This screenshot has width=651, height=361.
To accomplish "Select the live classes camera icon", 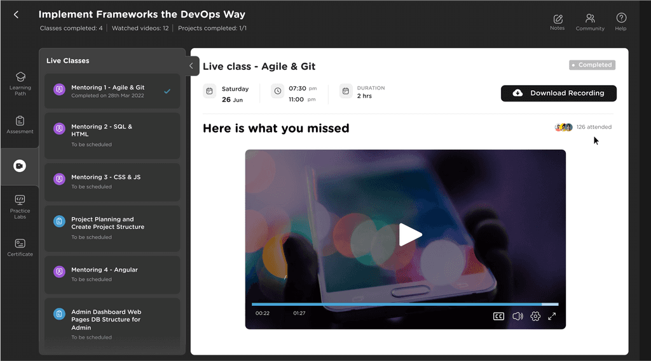I will coord(20,166).
